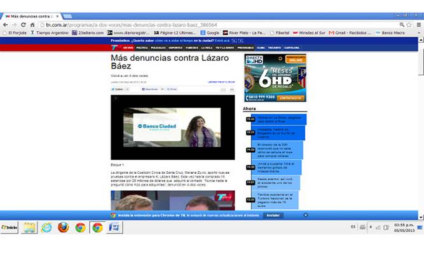Click the browser back arrow

[6, 24]
